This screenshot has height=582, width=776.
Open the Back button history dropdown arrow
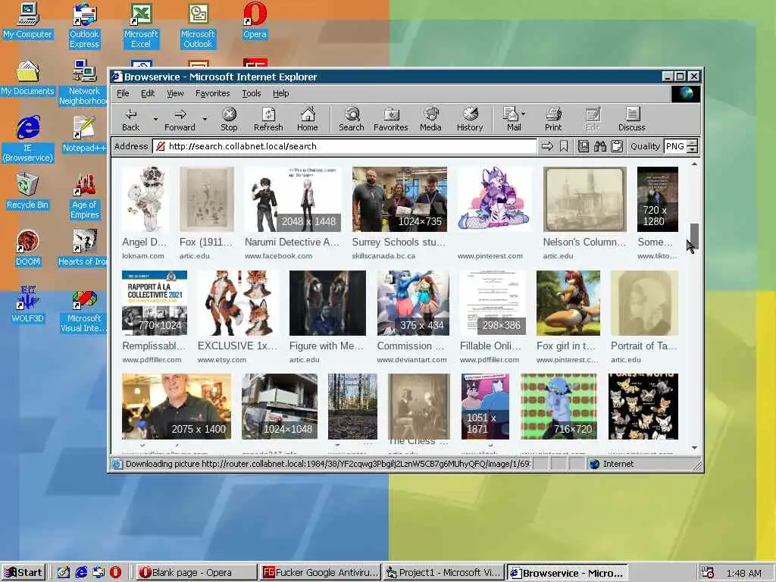[x=155, y=119]
